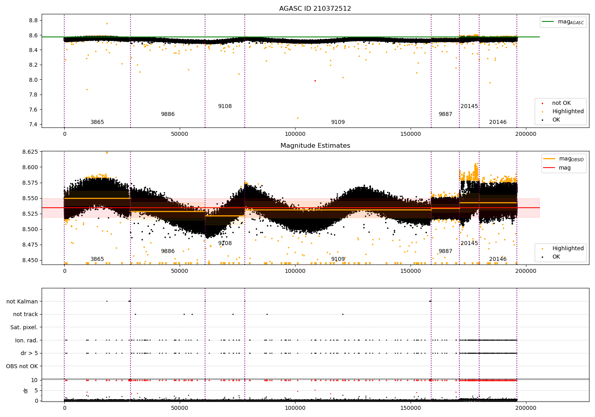The width and height of the screenshot is (595, 417).
Task: Select the 'Sat. pixel.' row label
Action: tap(24, 327)
